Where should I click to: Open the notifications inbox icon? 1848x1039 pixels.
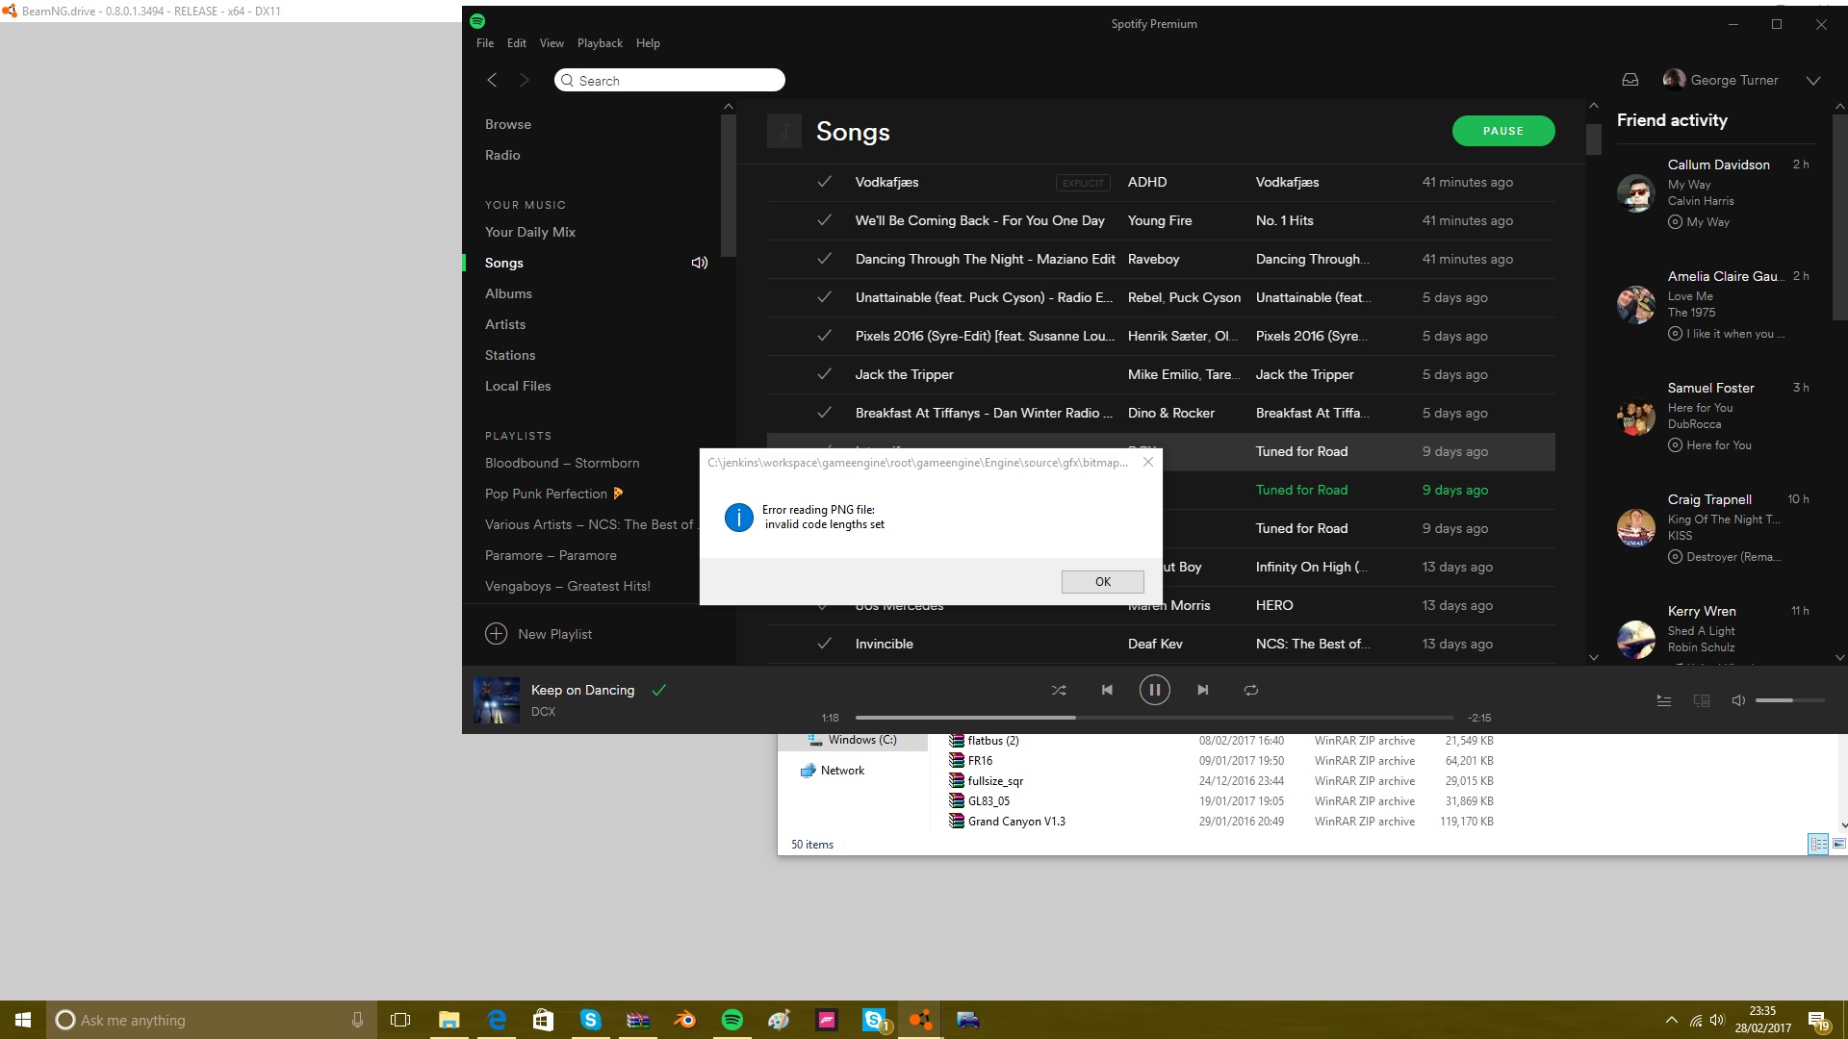coord(1630,80)
